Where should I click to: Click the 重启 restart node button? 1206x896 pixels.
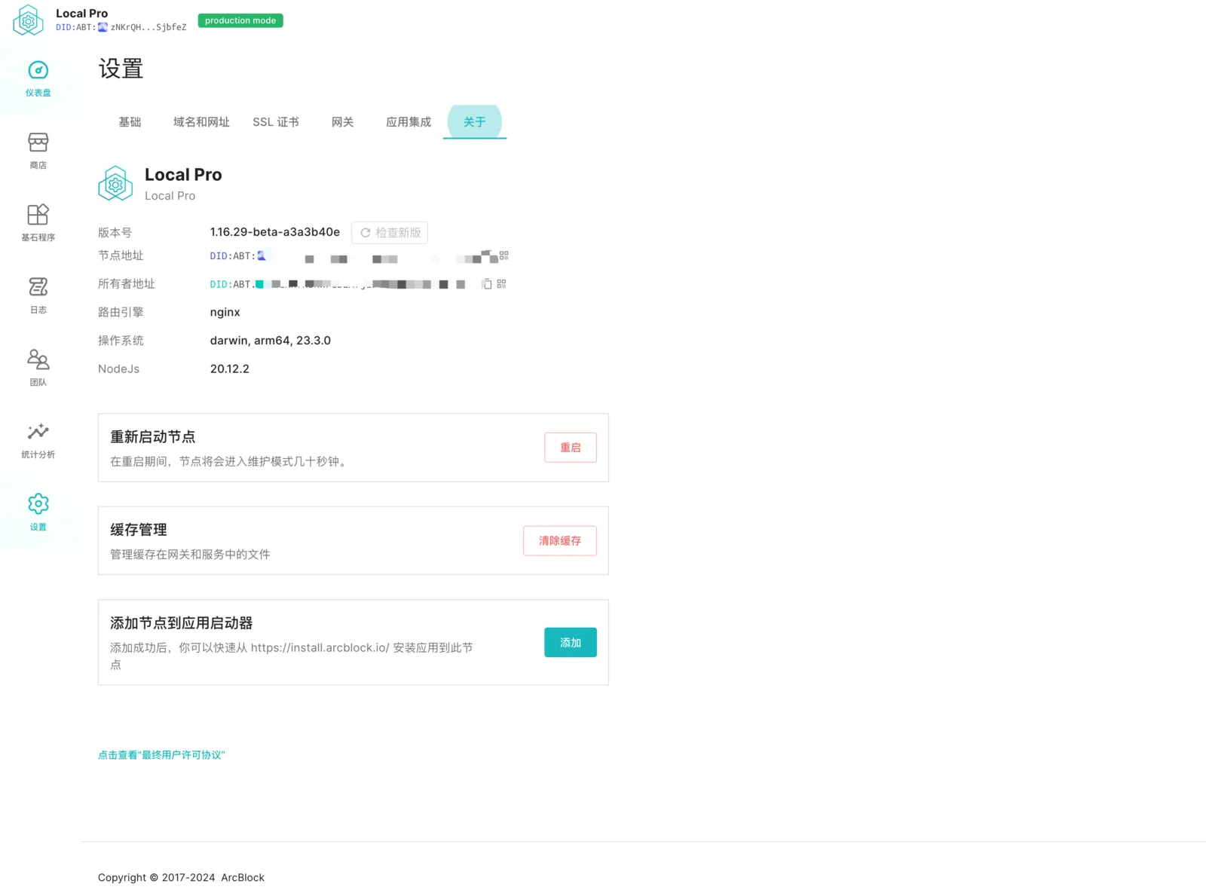click(571, 448)
